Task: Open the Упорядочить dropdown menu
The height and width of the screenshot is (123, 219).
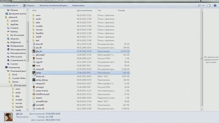Action: (x=10, y=5)
